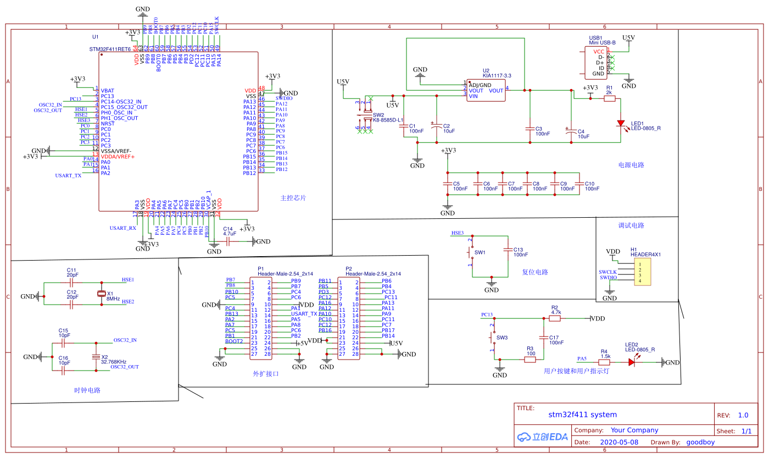The width and height of the screenshot is (769, 458).
Task: Select the '调试电路' section label
Action: click(x=631, y=225)
